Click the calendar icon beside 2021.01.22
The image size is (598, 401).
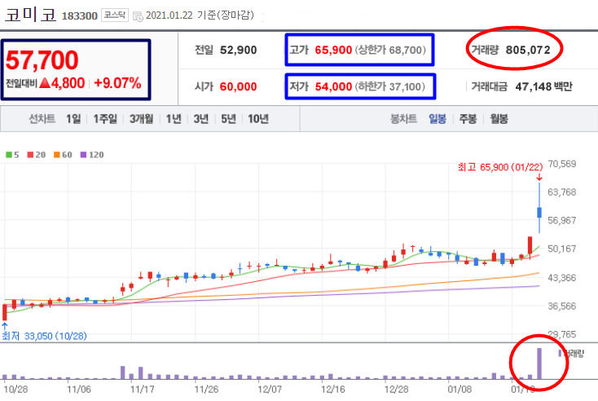click(x=138, y=16)
